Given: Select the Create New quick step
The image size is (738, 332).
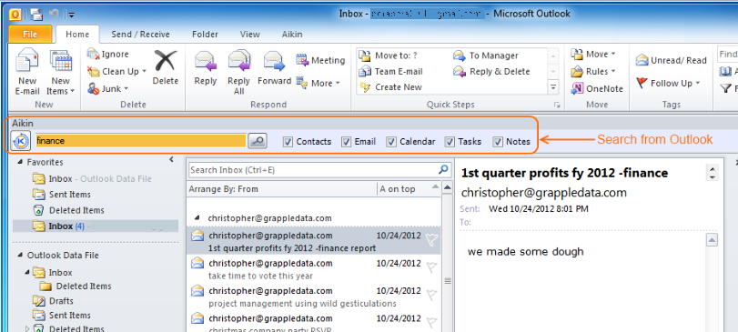Looking at the screenshot, I should [390, 87].
